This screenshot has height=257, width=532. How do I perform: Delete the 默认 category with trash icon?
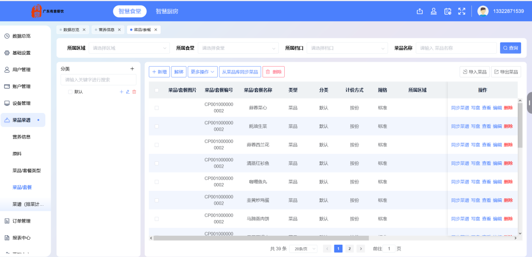click(x=134, y=92)
